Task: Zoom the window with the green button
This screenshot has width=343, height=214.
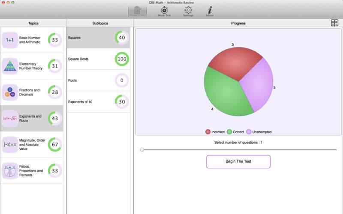Action: (x=13, y=3)
